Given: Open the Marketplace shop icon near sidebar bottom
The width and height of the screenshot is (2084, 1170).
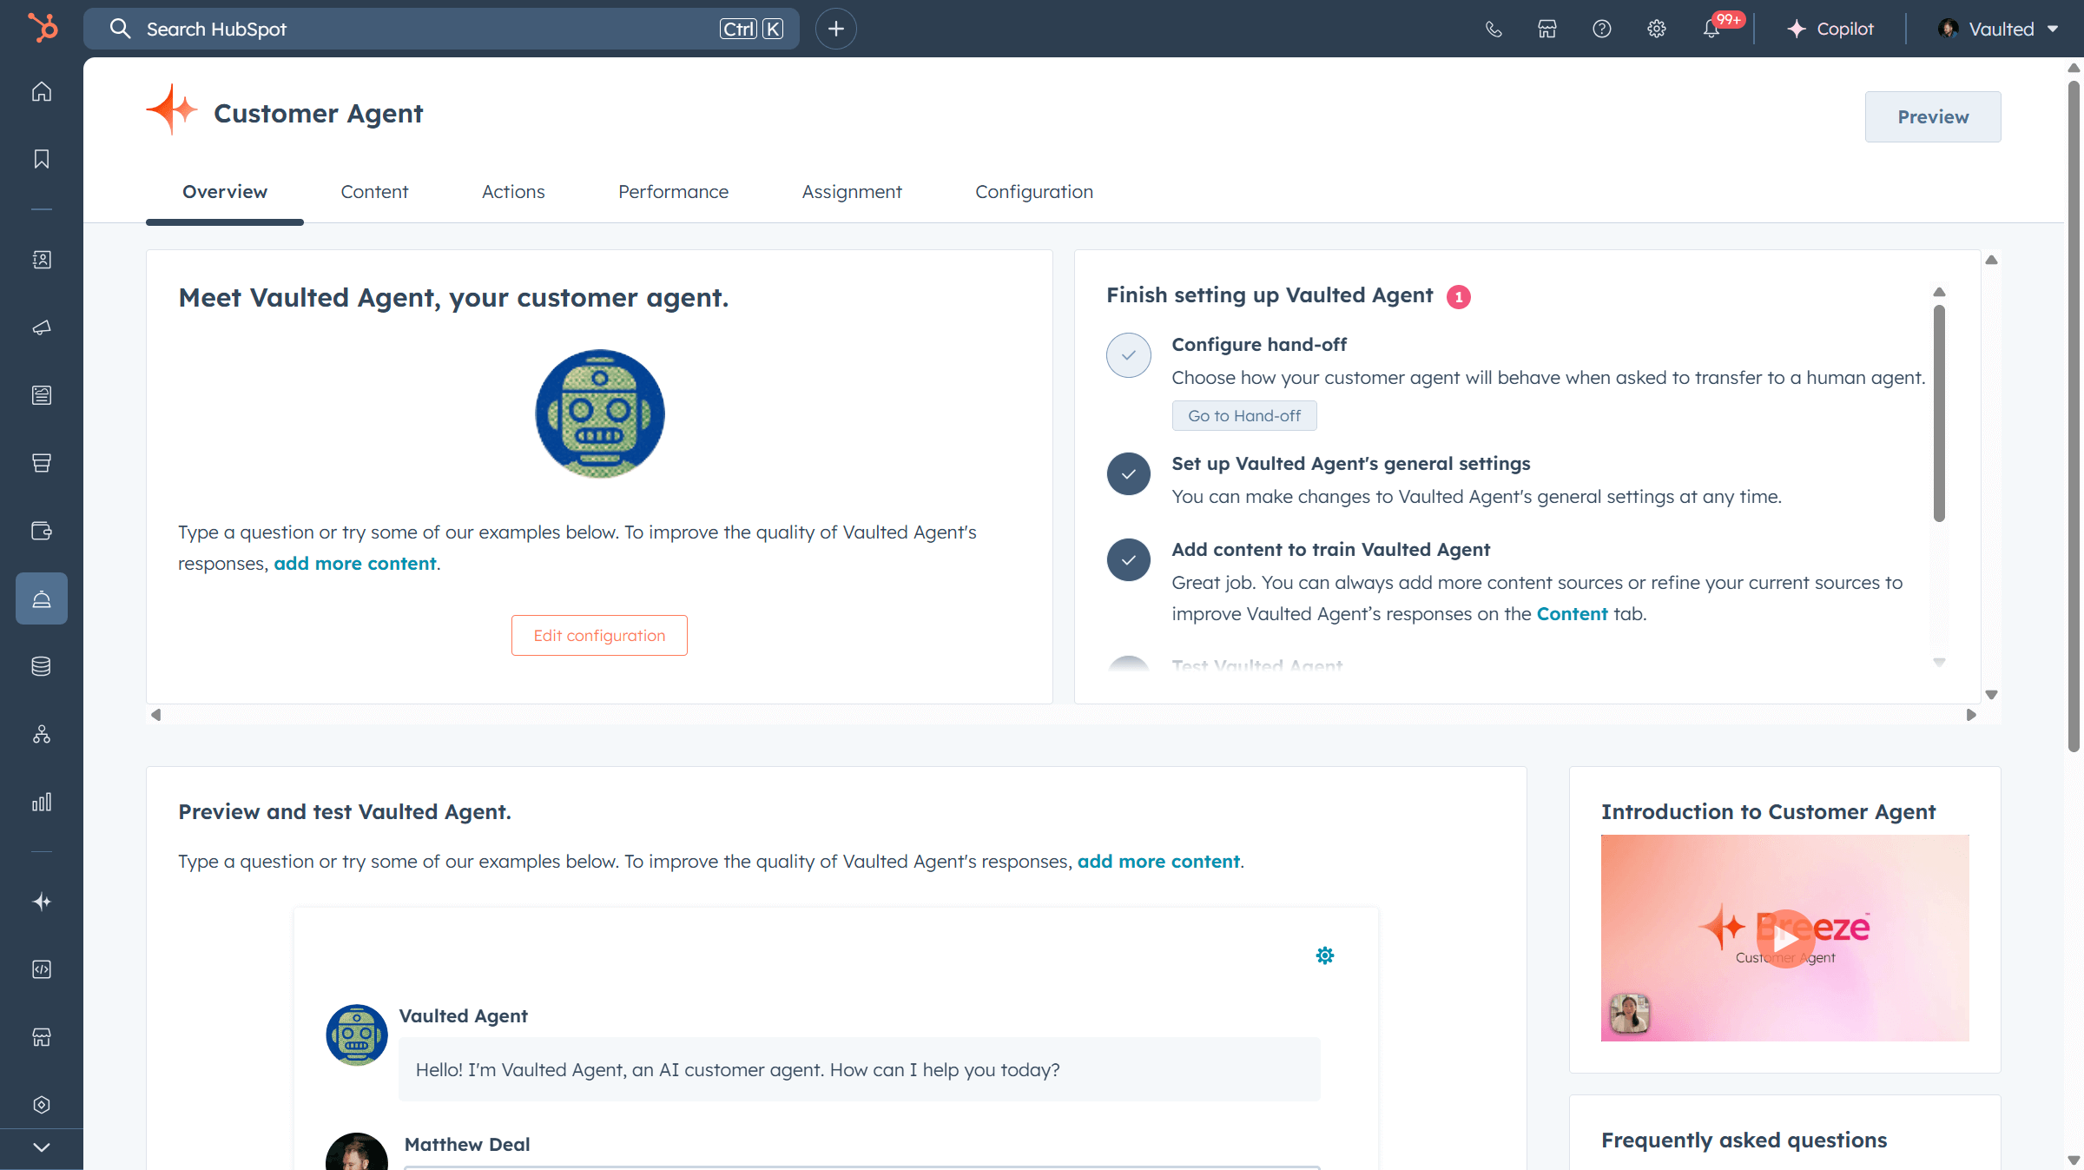Looking at the screenshot, I should tap(42, 1037).
